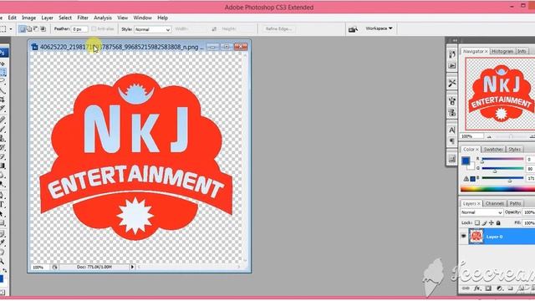Open the Analysis menu
Image resolution: width=535 pixels, height=301 pixels.
coord(103,18)
